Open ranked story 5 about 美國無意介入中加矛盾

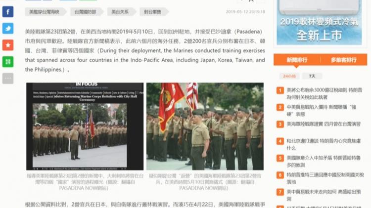324,161
